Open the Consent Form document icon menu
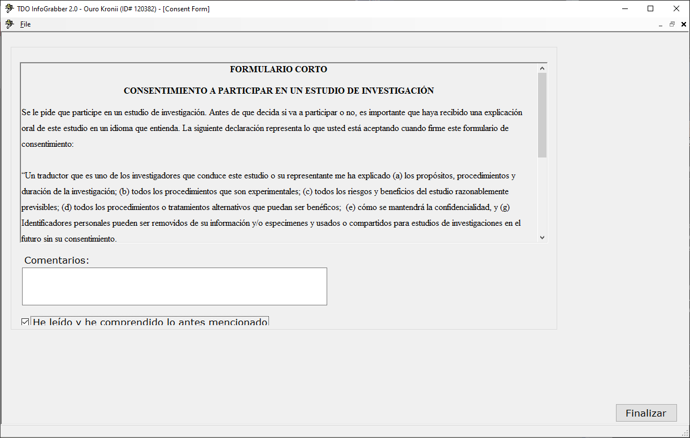This screenshot has width=690, height=438. click(x=8, y=24)
